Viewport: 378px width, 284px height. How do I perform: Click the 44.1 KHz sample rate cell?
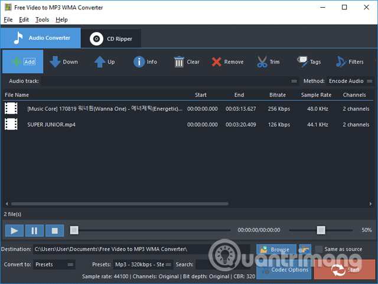coord(318,124)
